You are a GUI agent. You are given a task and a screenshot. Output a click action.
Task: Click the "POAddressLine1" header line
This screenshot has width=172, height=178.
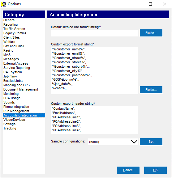pos(66,117)
